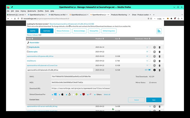Click the Firefox address bar
The width and height of the screenshot is (190, 118).
click(x=84, y=18)
